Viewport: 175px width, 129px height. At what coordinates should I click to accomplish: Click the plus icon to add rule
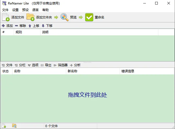pyautogui.click(x=3, y=26)
